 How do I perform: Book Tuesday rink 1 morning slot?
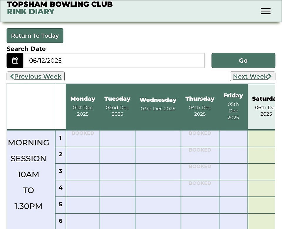click(117, 139)
